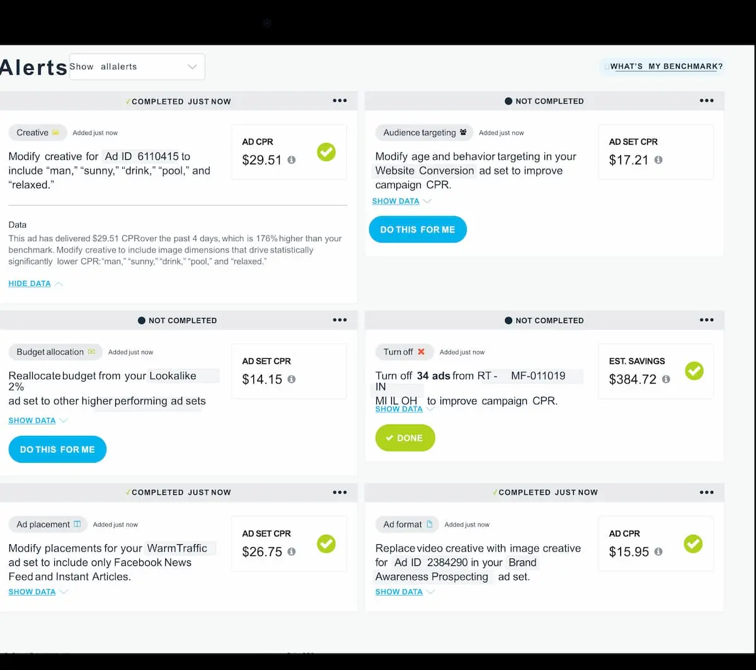Click the Audience targeting category tag

click(425, 133)
